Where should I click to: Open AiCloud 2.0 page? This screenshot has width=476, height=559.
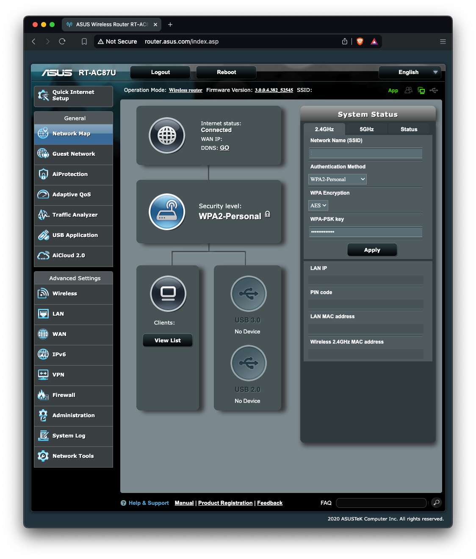coord(73,256)
